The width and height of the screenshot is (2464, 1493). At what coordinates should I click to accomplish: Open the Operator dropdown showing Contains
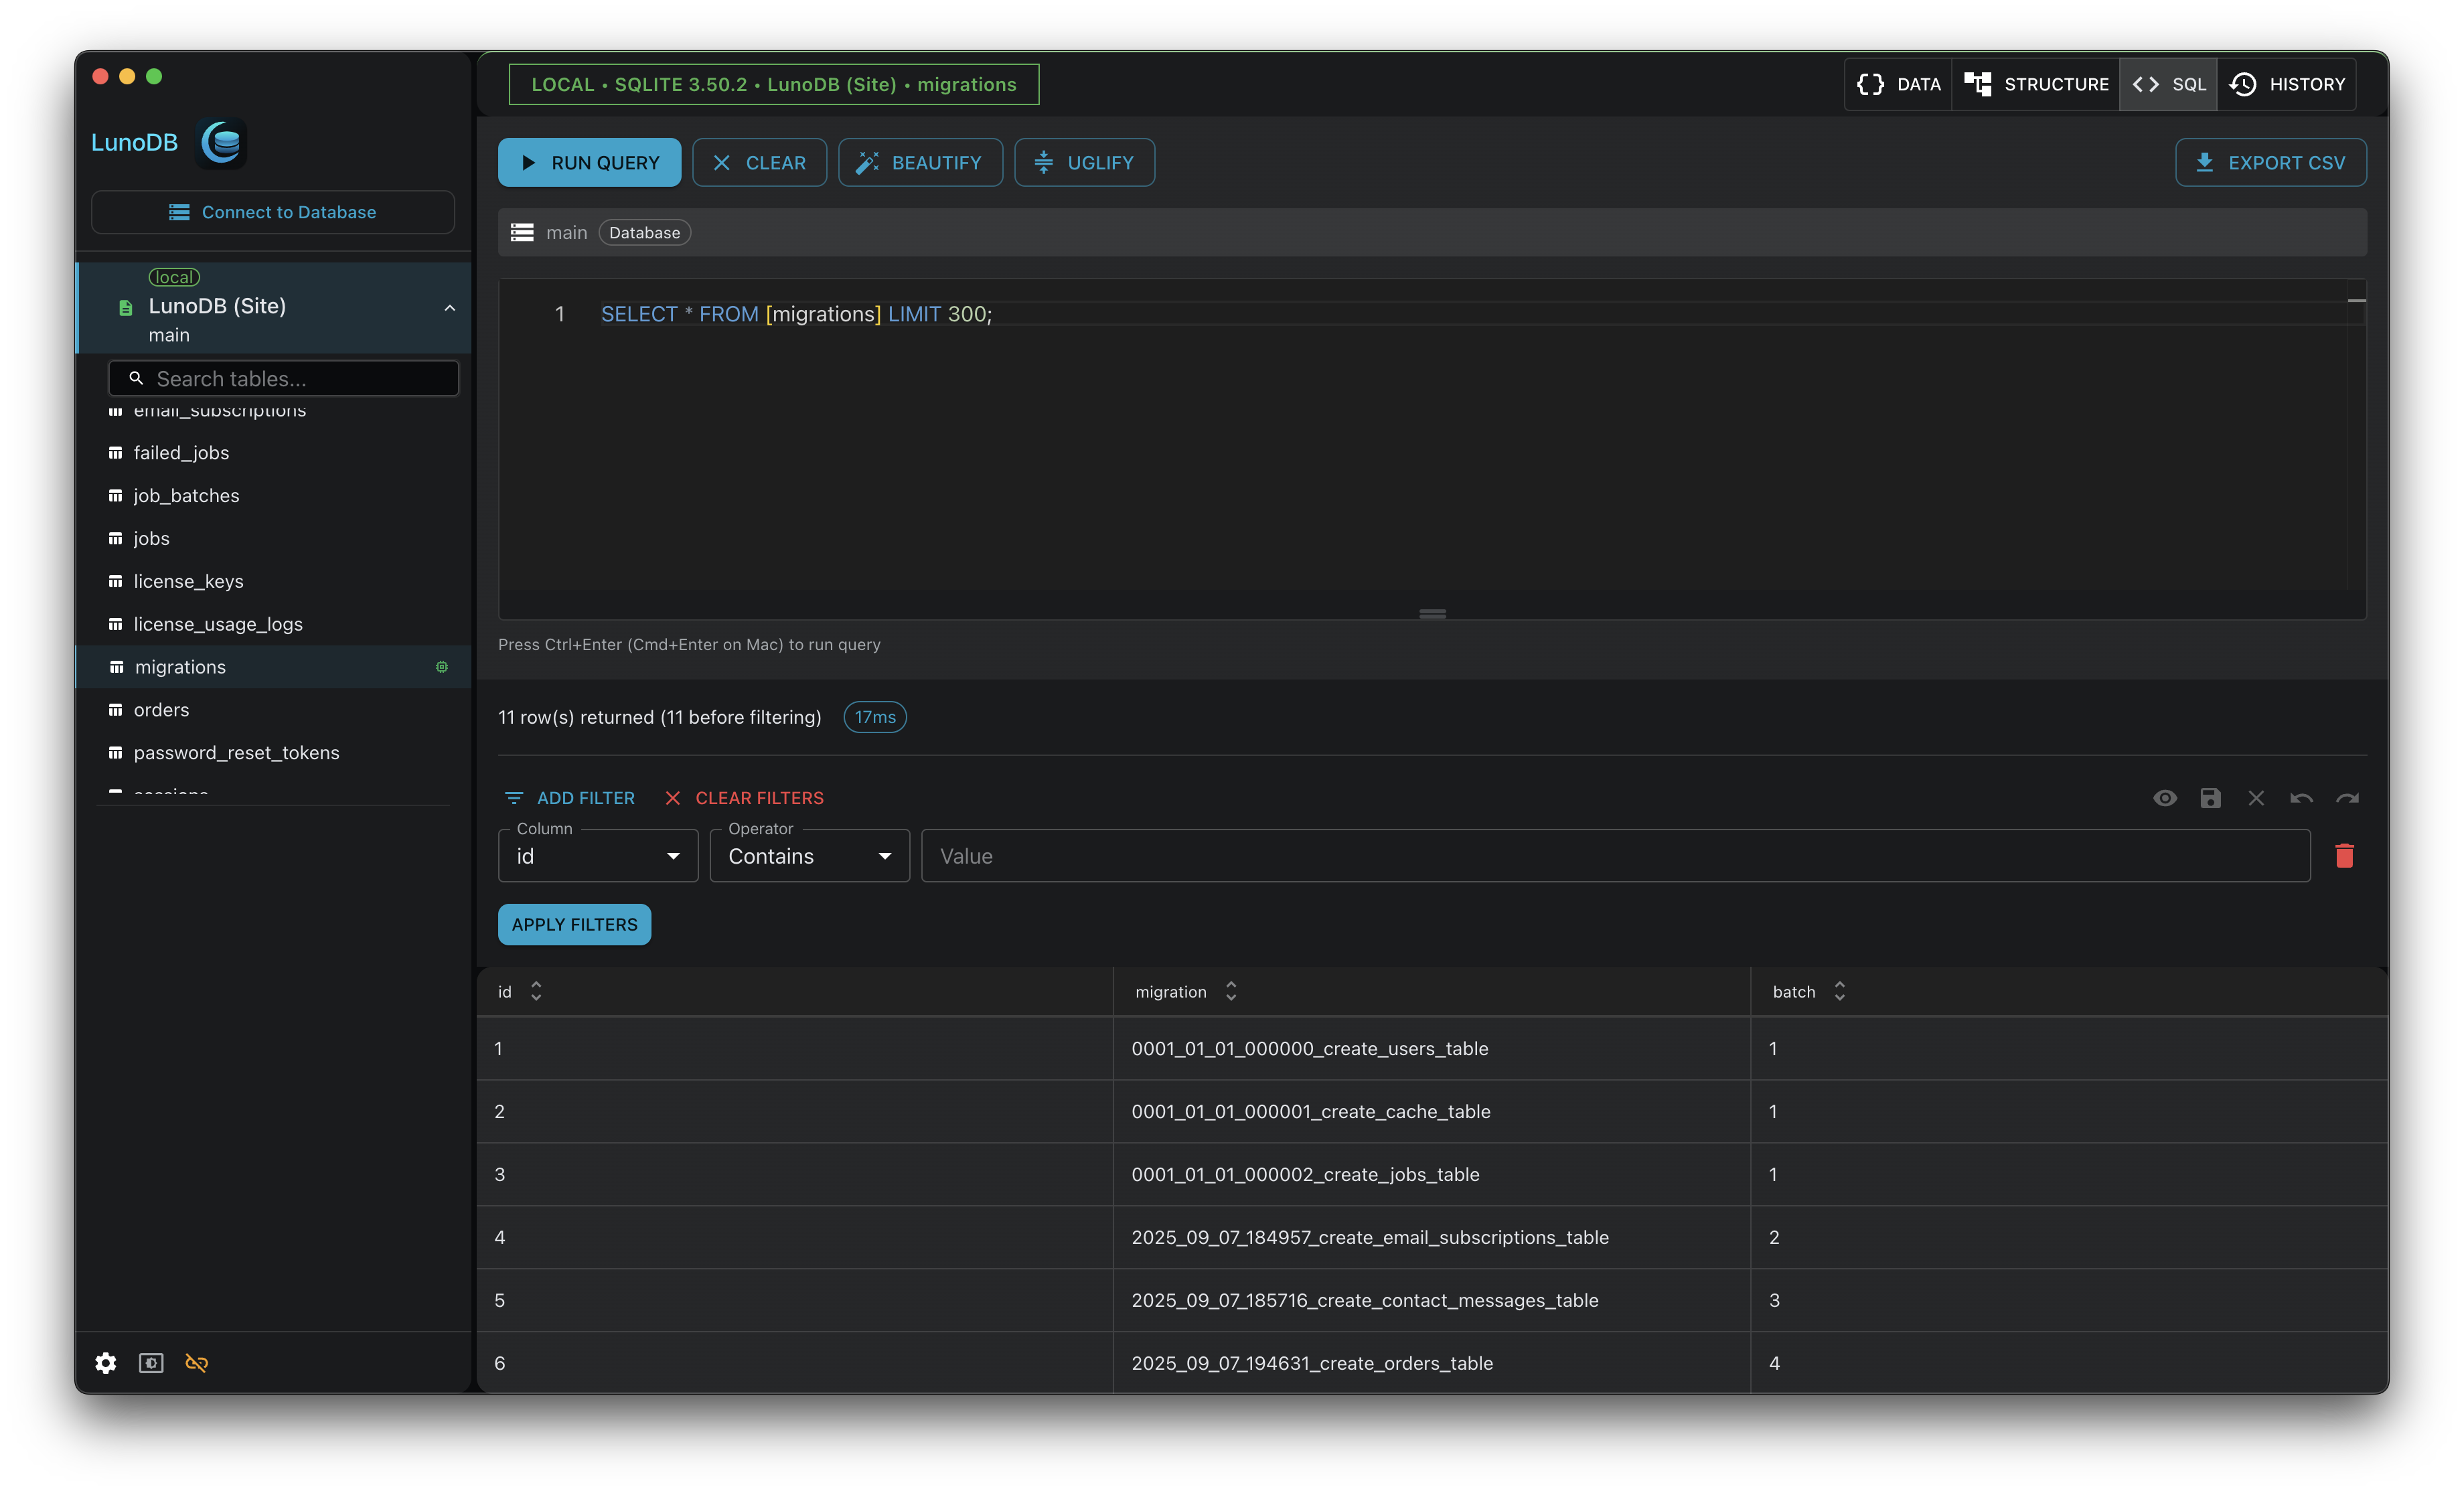click(809, 856)
